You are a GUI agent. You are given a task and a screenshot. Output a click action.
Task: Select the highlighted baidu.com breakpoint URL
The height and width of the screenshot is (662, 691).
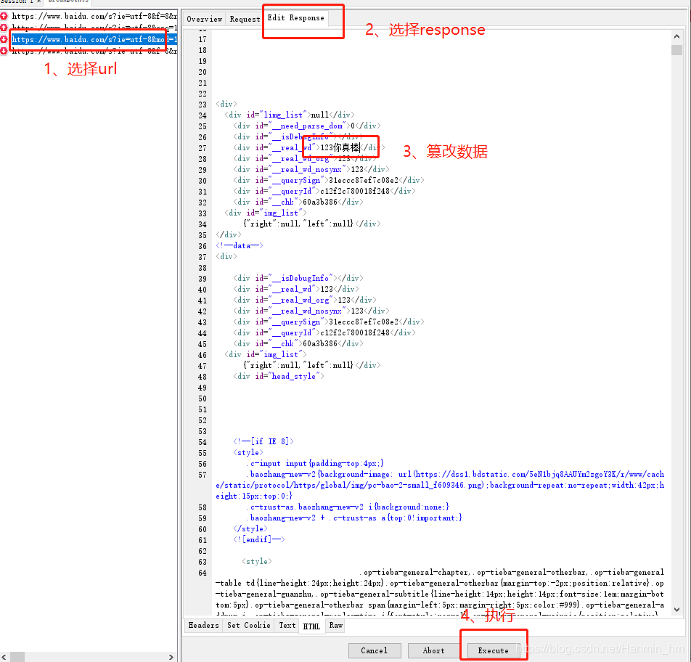click(94, 39)
